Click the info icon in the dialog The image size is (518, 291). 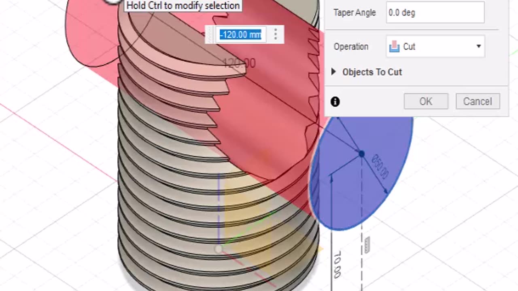point(335,101)
